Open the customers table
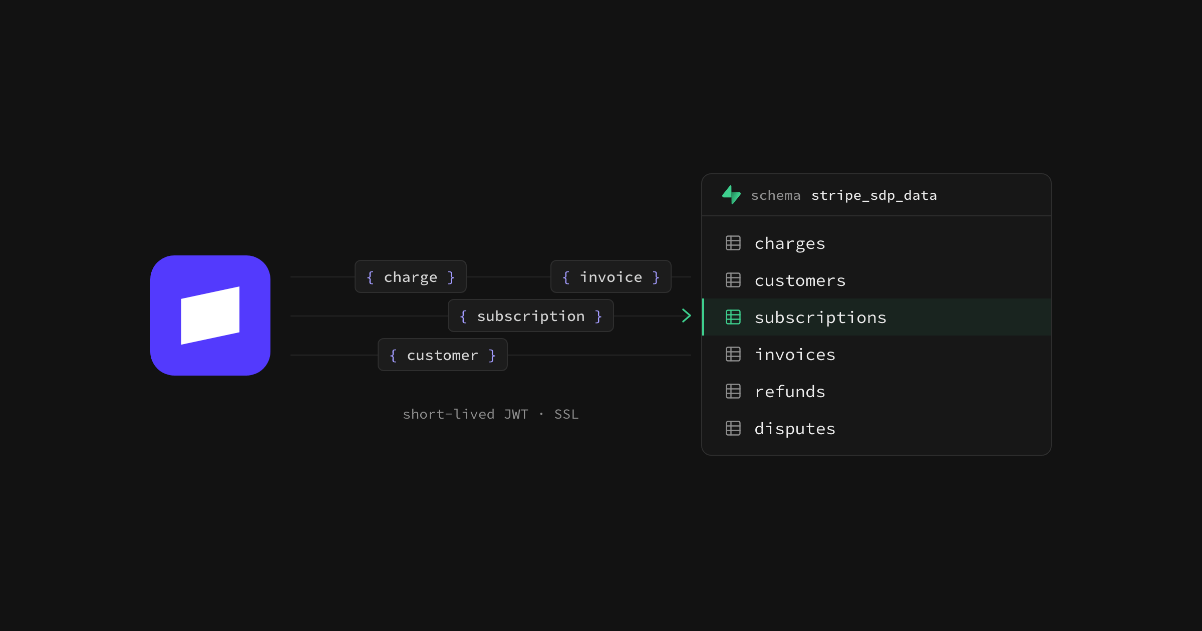The height and width of the screenshot is (631, 1202). point(876,280)
